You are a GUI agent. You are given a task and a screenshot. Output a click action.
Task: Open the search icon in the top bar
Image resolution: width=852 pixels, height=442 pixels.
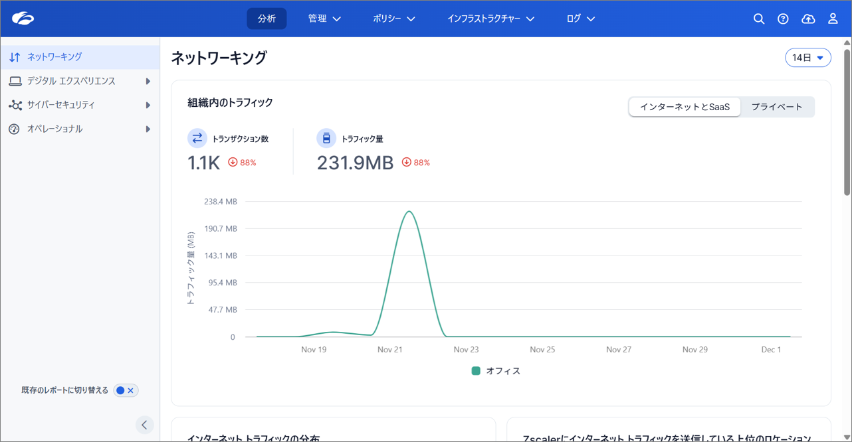click(x=758, y=19)
